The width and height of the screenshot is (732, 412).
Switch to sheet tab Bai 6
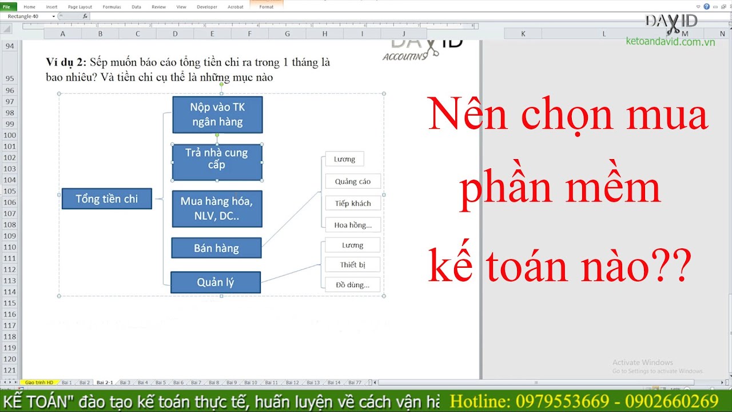click(178, 382)
